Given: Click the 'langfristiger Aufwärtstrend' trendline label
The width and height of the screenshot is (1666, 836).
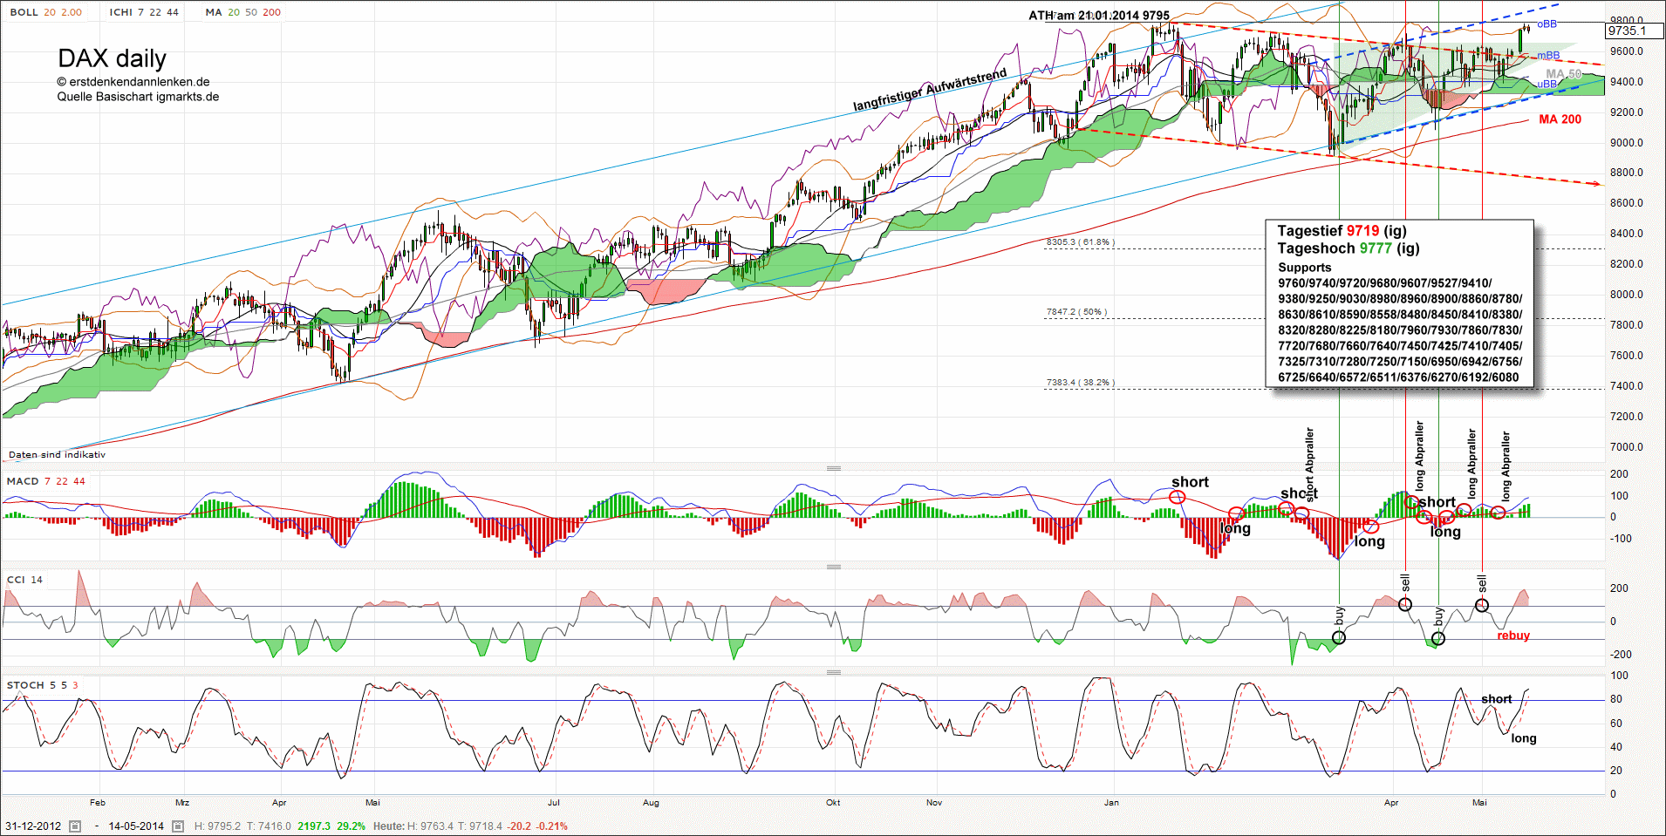Looking at the screenshot, I should coord(930,90).
